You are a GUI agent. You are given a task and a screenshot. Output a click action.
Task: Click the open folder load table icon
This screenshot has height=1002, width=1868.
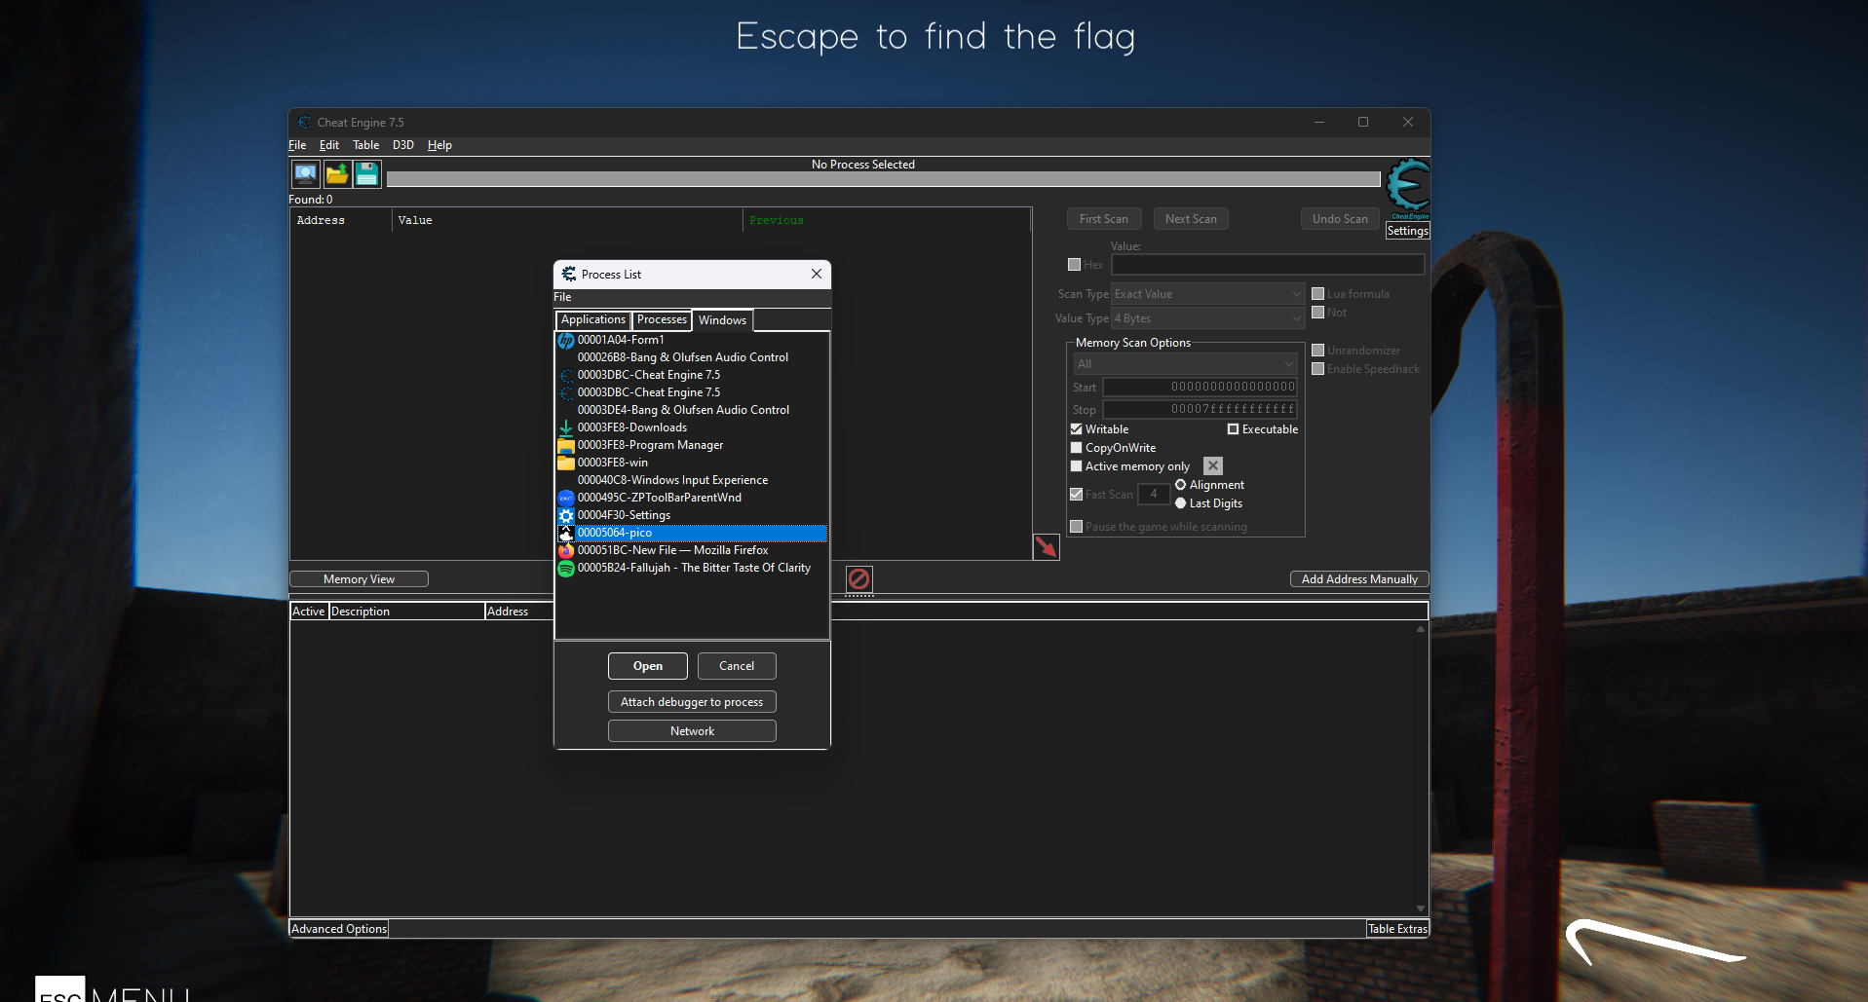(337, 174)
